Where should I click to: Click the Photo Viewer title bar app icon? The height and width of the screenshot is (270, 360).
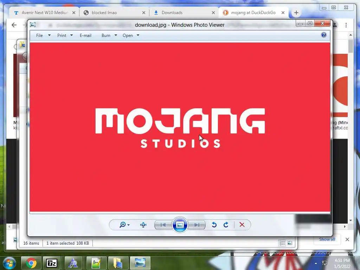pyautogui.click(x=33, y=25)
